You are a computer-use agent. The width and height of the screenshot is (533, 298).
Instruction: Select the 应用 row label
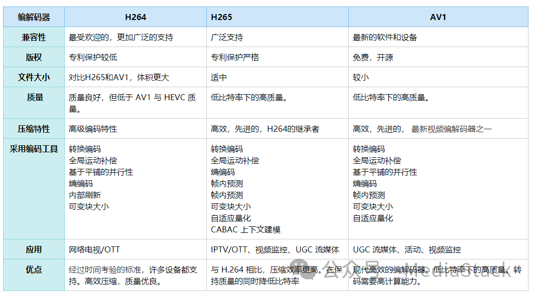[x=34, y=249]
